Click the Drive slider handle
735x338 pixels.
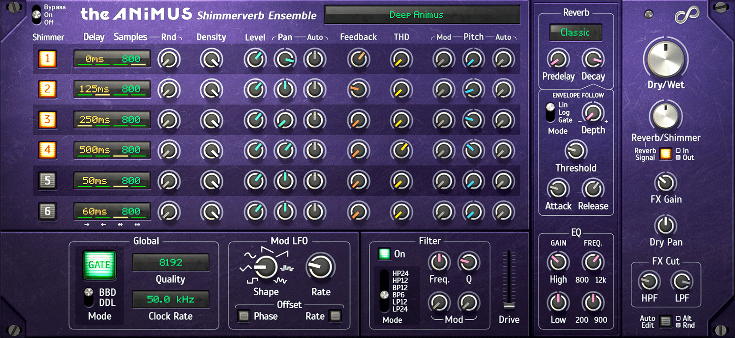pos(509,306)
